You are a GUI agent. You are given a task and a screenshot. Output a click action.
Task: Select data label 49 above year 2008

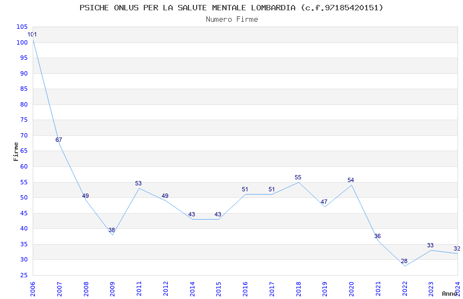[x=86, y=196]
